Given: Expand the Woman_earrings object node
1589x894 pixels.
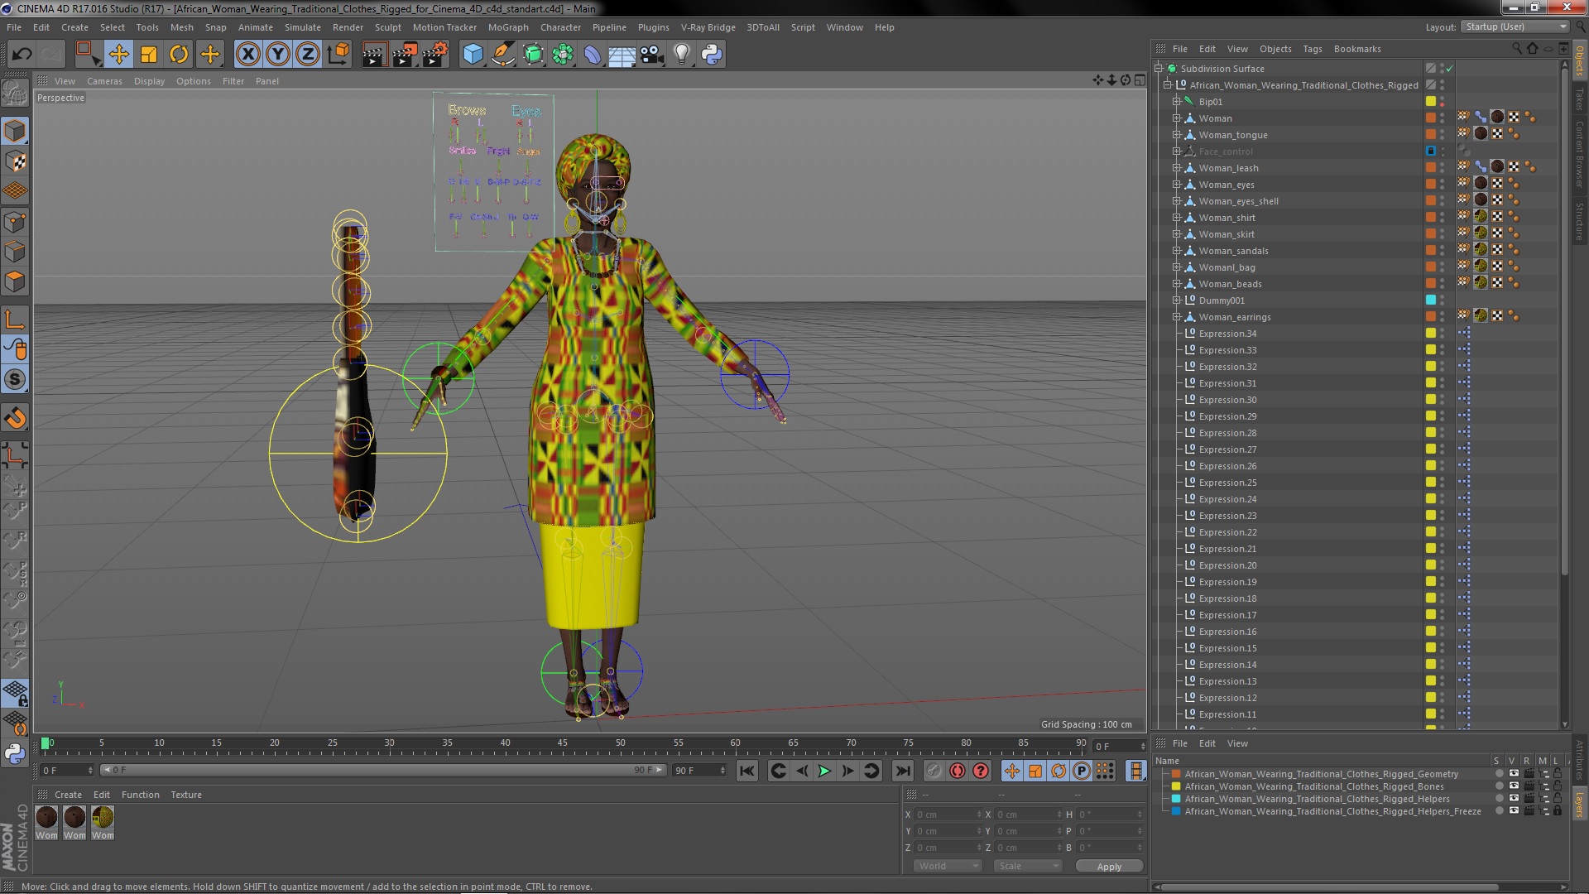Looking at the screenshot, I should click(1176, 317).
